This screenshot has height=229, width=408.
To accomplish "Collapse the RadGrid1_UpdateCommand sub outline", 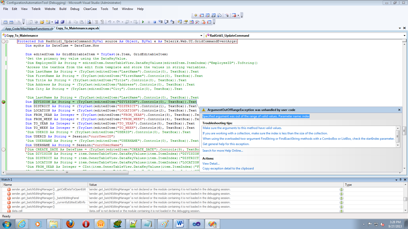I will pos(7,41).
